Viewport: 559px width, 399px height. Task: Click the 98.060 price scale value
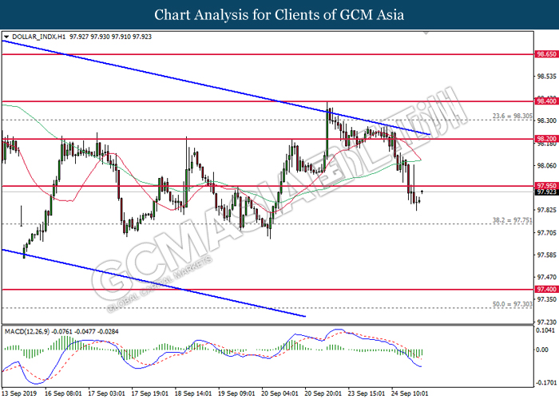click(x=546, y=166)
